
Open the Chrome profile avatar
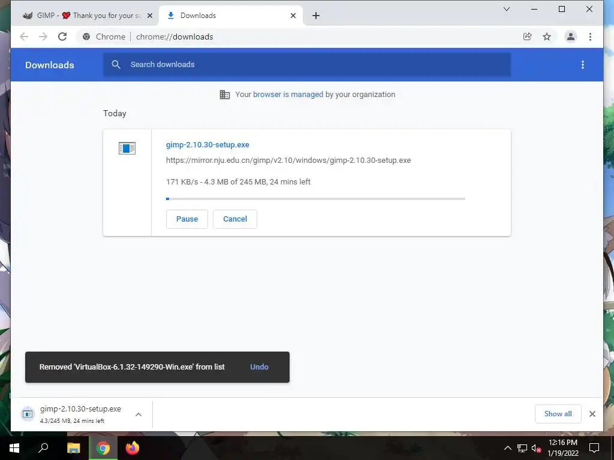[571, 37]
